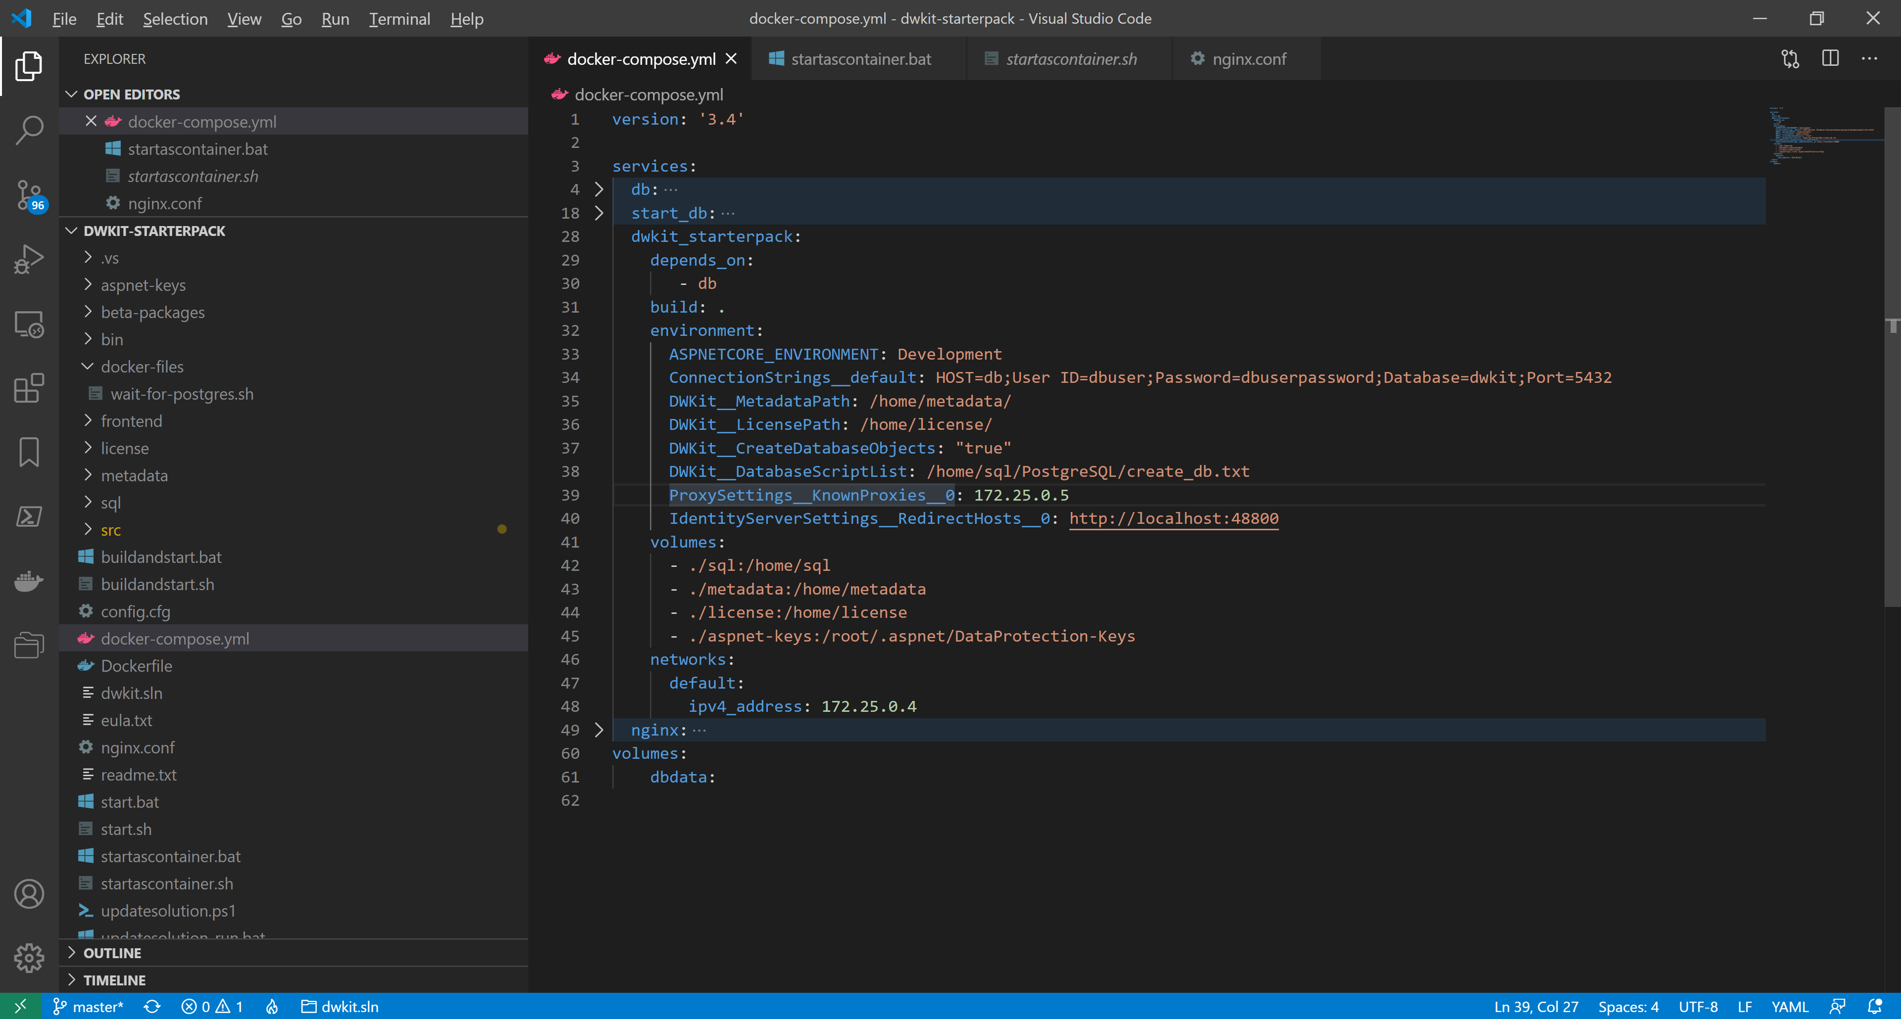Split the editor to the right
The image size is (1901, 1019).
[1830, 58]
